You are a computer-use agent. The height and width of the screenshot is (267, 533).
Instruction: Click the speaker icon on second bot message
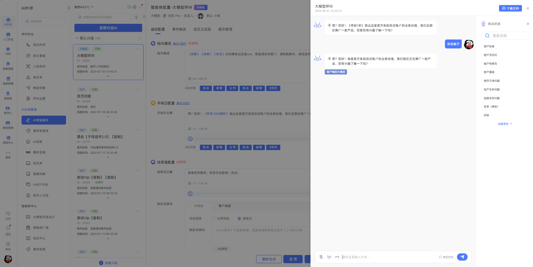329,59
